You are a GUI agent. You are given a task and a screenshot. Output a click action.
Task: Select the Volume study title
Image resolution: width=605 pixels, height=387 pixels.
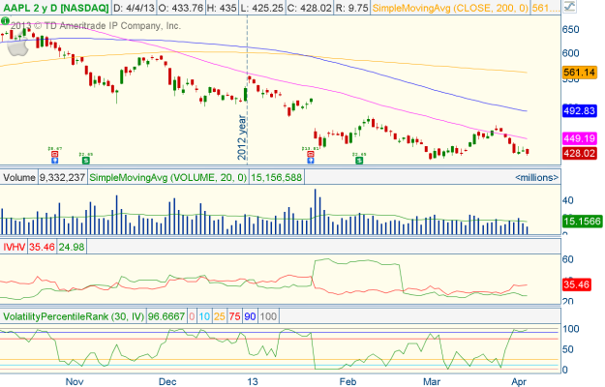(18, 178)
